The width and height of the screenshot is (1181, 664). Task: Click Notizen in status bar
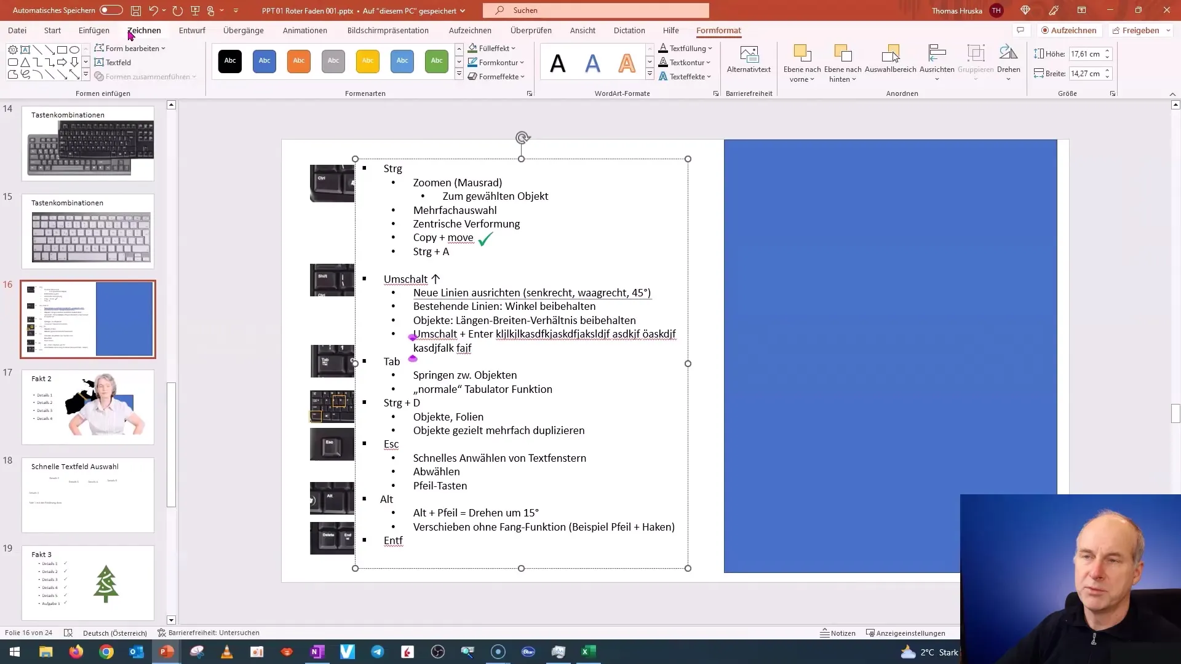click(x=838, y=633)
